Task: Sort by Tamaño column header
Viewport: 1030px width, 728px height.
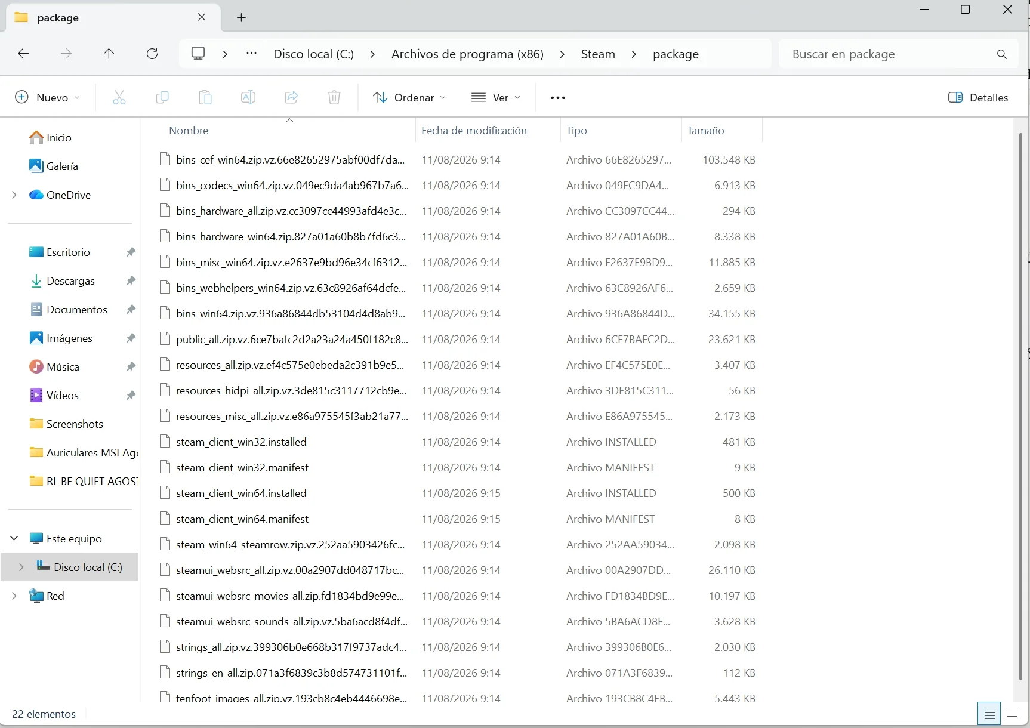Action: pyautogui.click(x=706, y=131)
